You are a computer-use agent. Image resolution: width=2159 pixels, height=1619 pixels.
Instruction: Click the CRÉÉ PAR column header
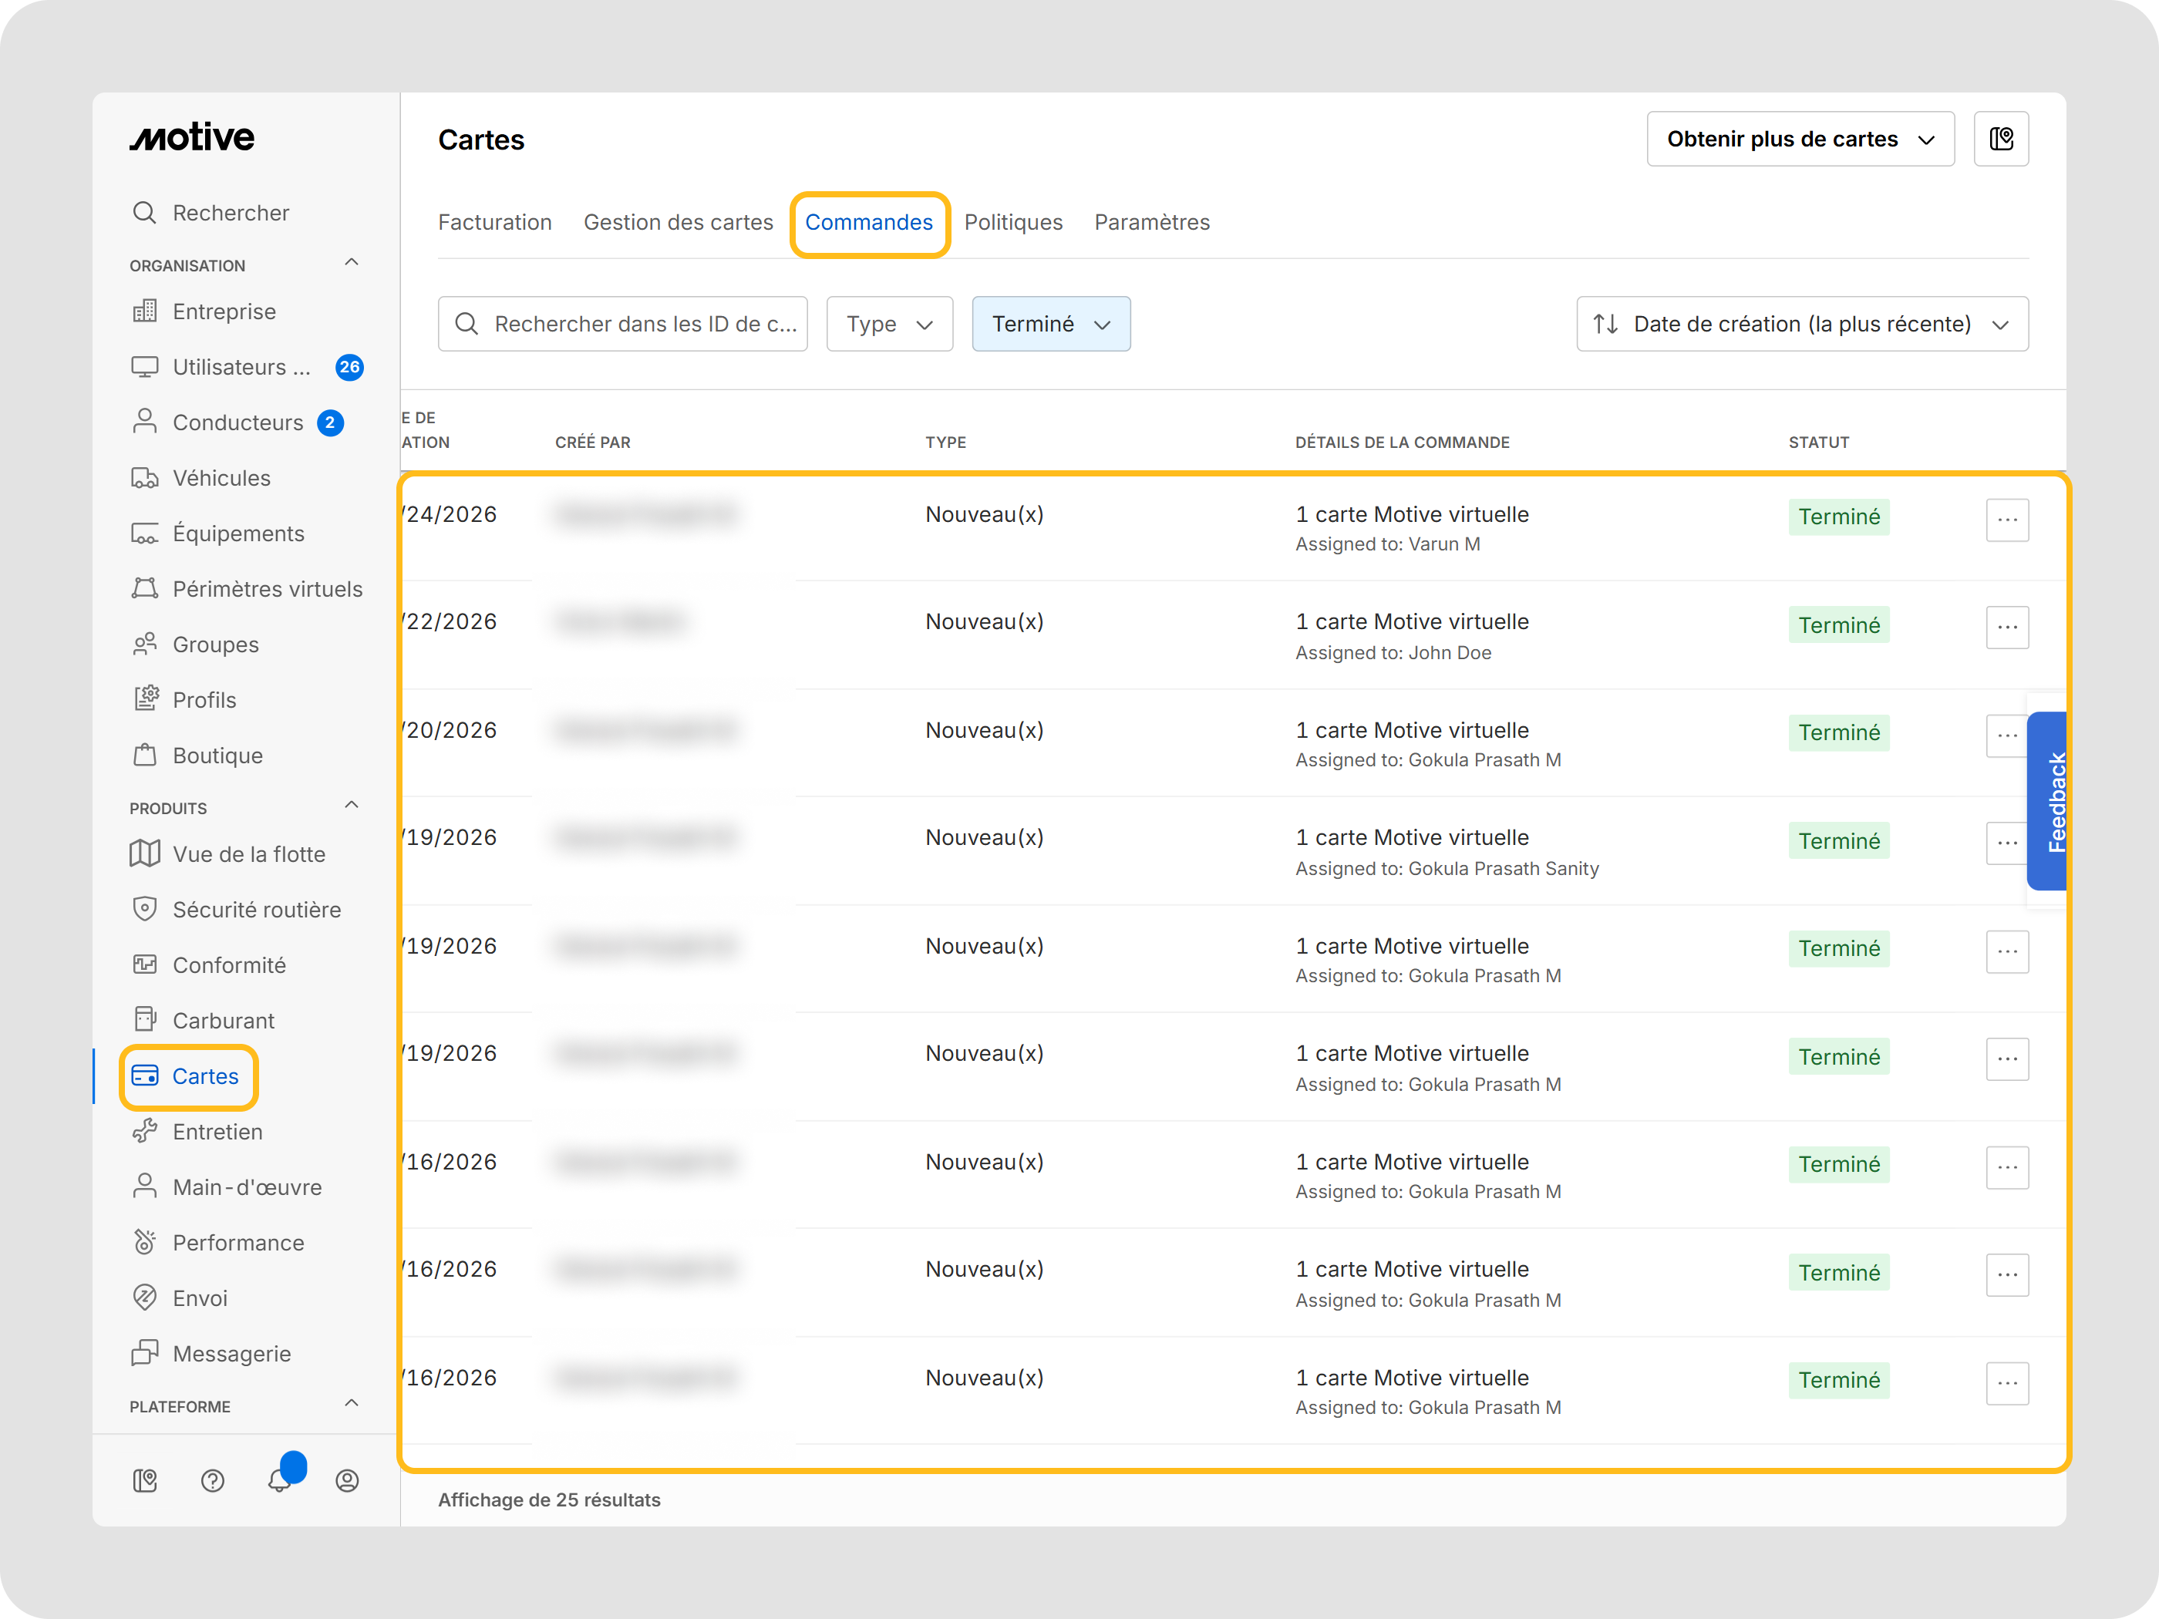(x=594, y=442)
